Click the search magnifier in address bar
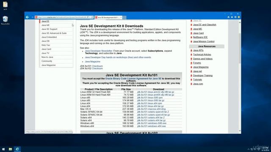 88,17
